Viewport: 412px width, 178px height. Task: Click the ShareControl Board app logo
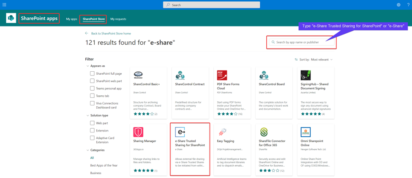[x=264, y=75]
